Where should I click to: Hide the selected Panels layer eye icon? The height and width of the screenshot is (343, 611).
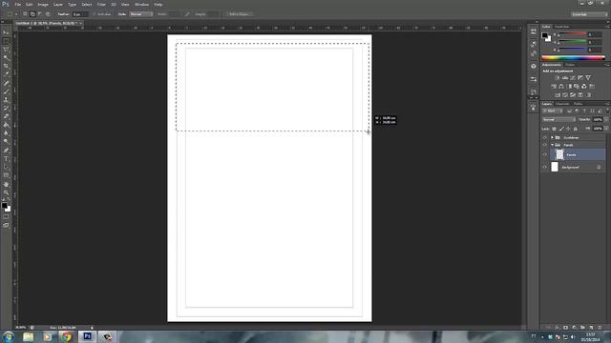(545, 154)
